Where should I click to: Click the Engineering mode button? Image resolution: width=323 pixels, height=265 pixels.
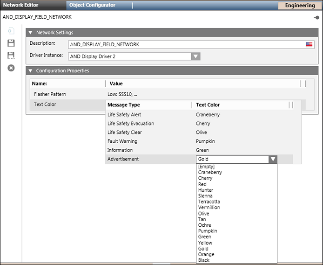click(x=300, y=6)
